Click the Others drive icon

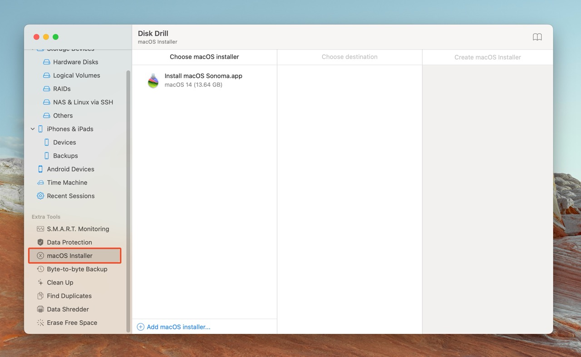pyautogui.click(x=46, y=116)
